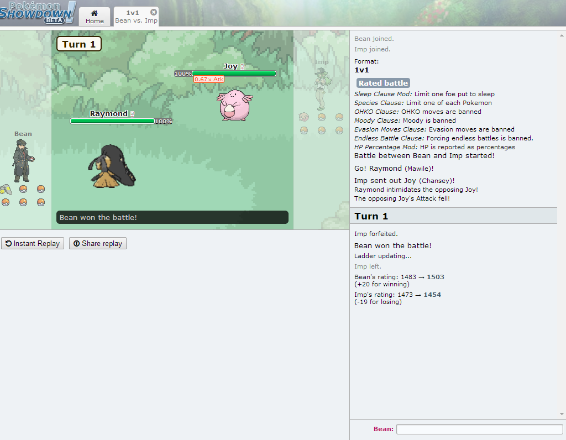Viewport: 566px width, 440px height.
Task: Click the Species Clause rule line
Action: click(423, 103)
